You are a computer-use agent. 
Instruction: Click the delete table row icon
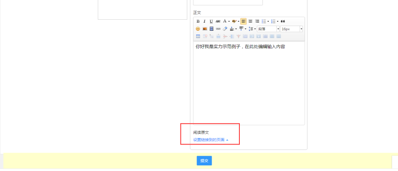[x=225, y=36]
